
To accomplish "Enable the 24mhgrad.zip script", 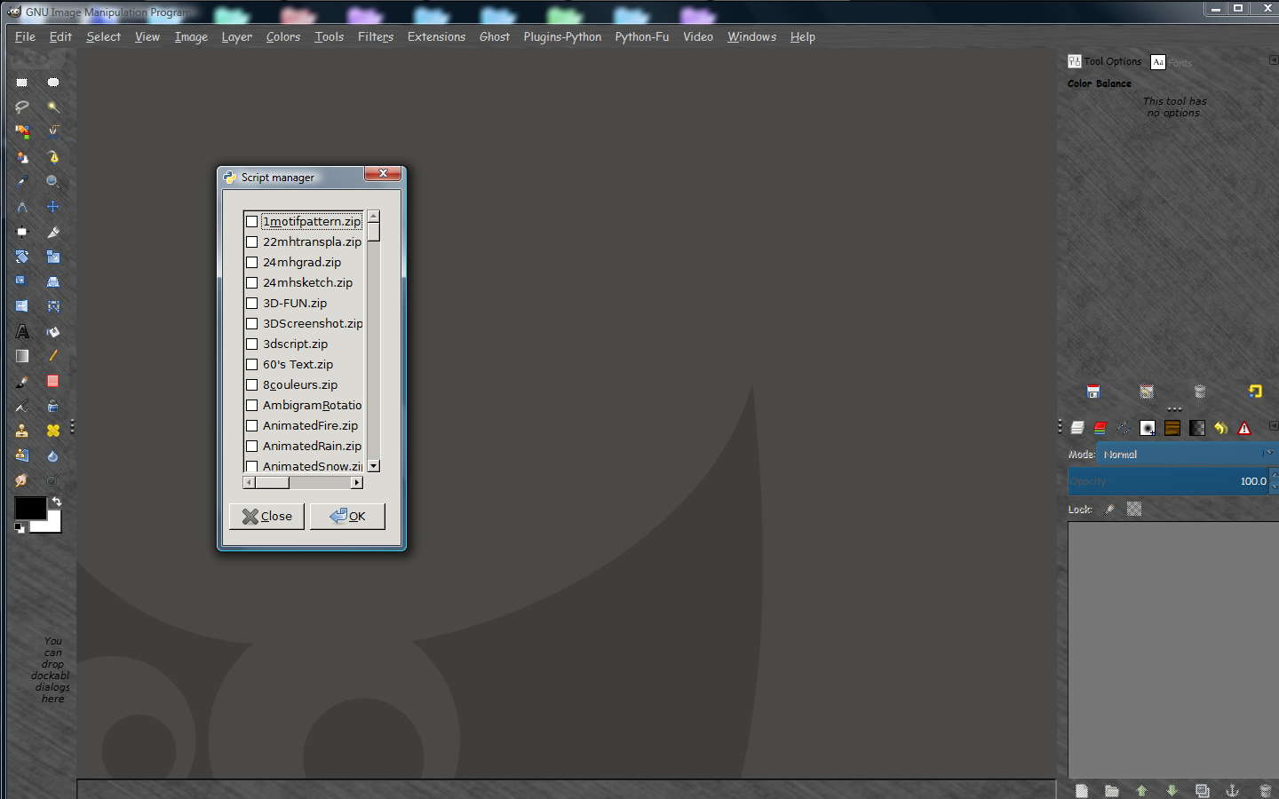I will point(252,263).
